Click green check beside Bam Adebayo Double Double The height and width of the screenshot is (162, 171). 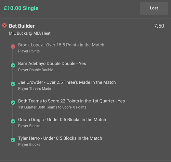[13, 65]
